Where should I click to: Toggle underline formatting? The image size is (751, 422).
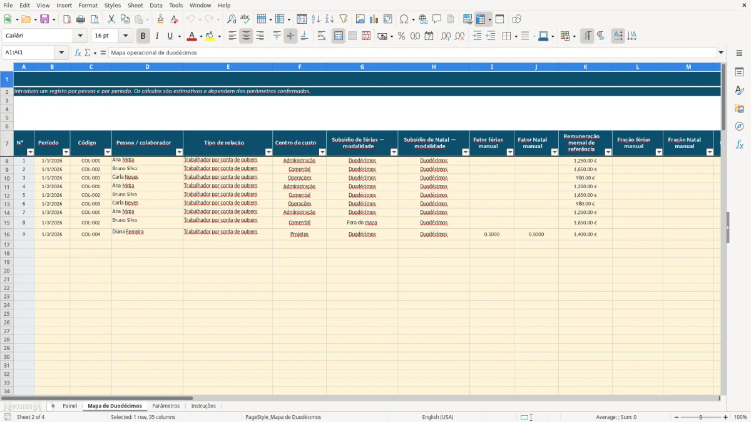170,36
